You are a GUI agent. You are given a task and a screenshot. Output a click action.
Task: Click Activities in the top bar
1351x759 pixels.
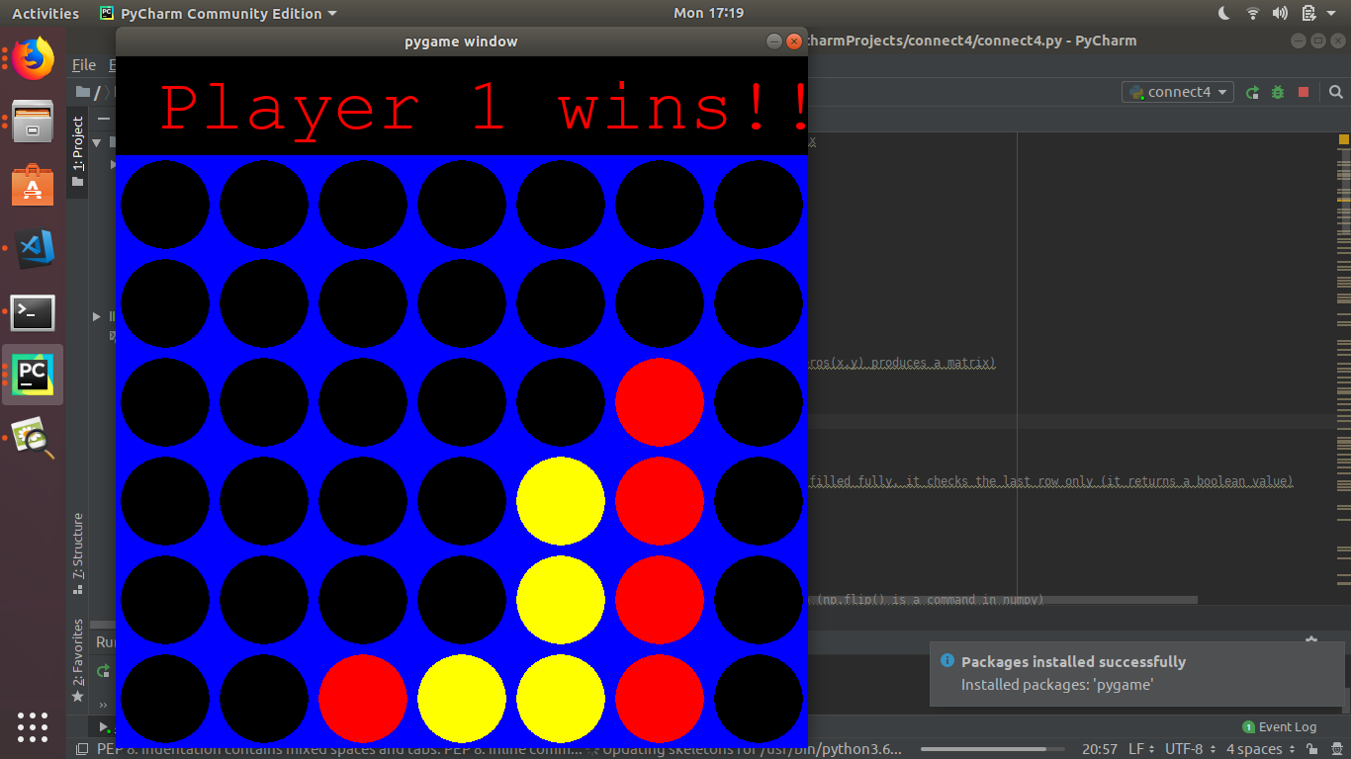click(45, 13)
